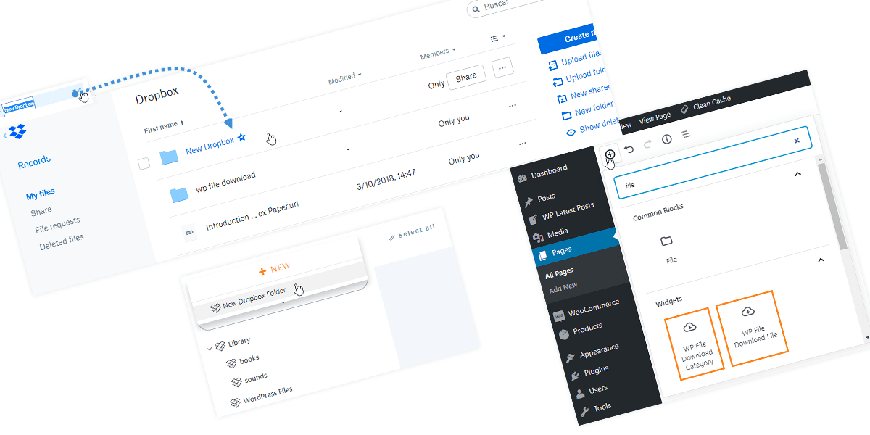This screenshot has width=870, height=435.
Task: Click the wp file download folder icon
Action: (x=179, y=194)
